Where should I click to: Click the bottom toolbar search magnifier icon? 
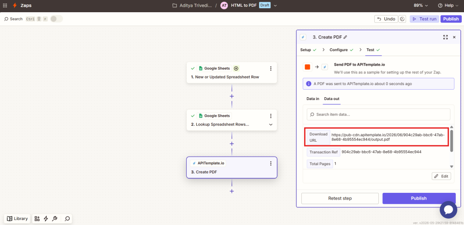coord(67,219)
